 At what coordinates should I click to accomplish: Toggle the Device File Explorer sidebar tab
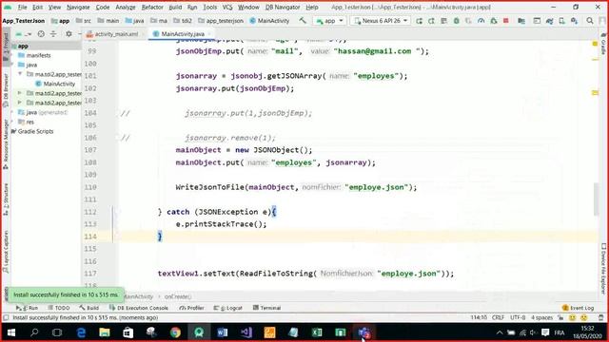click(x=603, y=269)
